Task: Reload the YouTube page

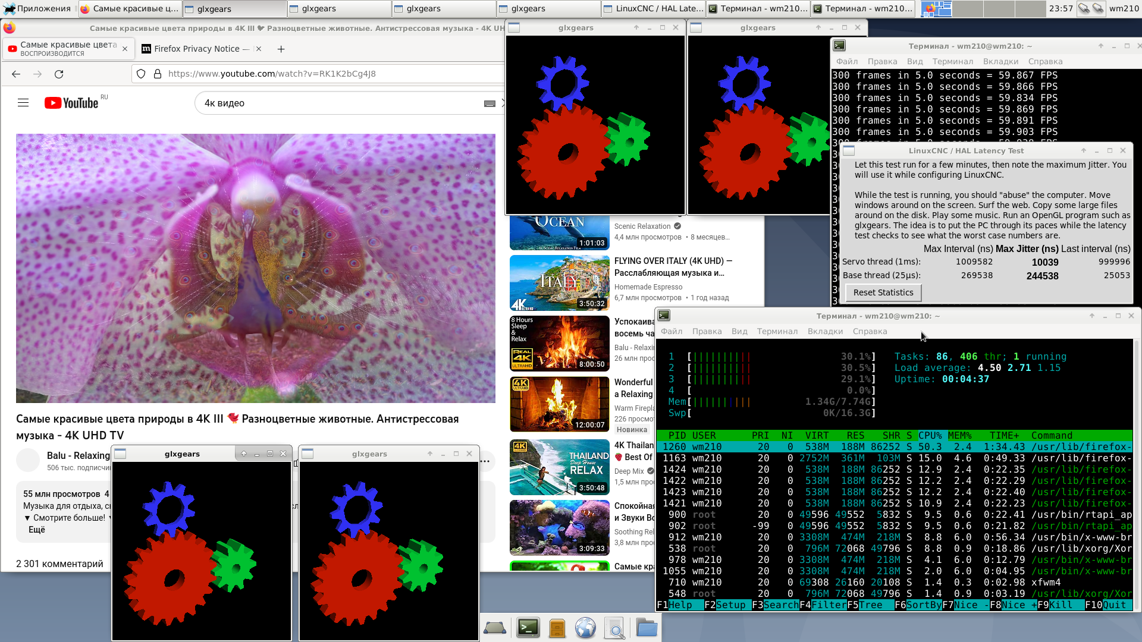Action: pyautogui.click(x=59, y=74)
